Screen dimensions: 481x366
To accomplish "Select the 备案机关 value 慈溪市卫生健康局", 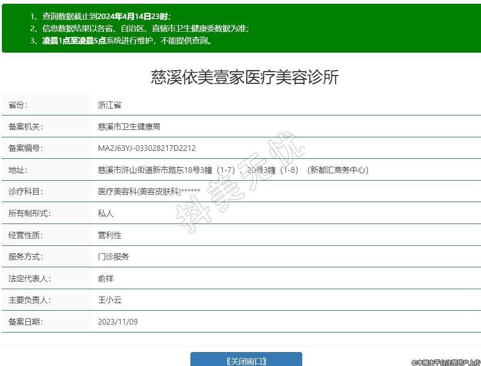I will [129, 127].
